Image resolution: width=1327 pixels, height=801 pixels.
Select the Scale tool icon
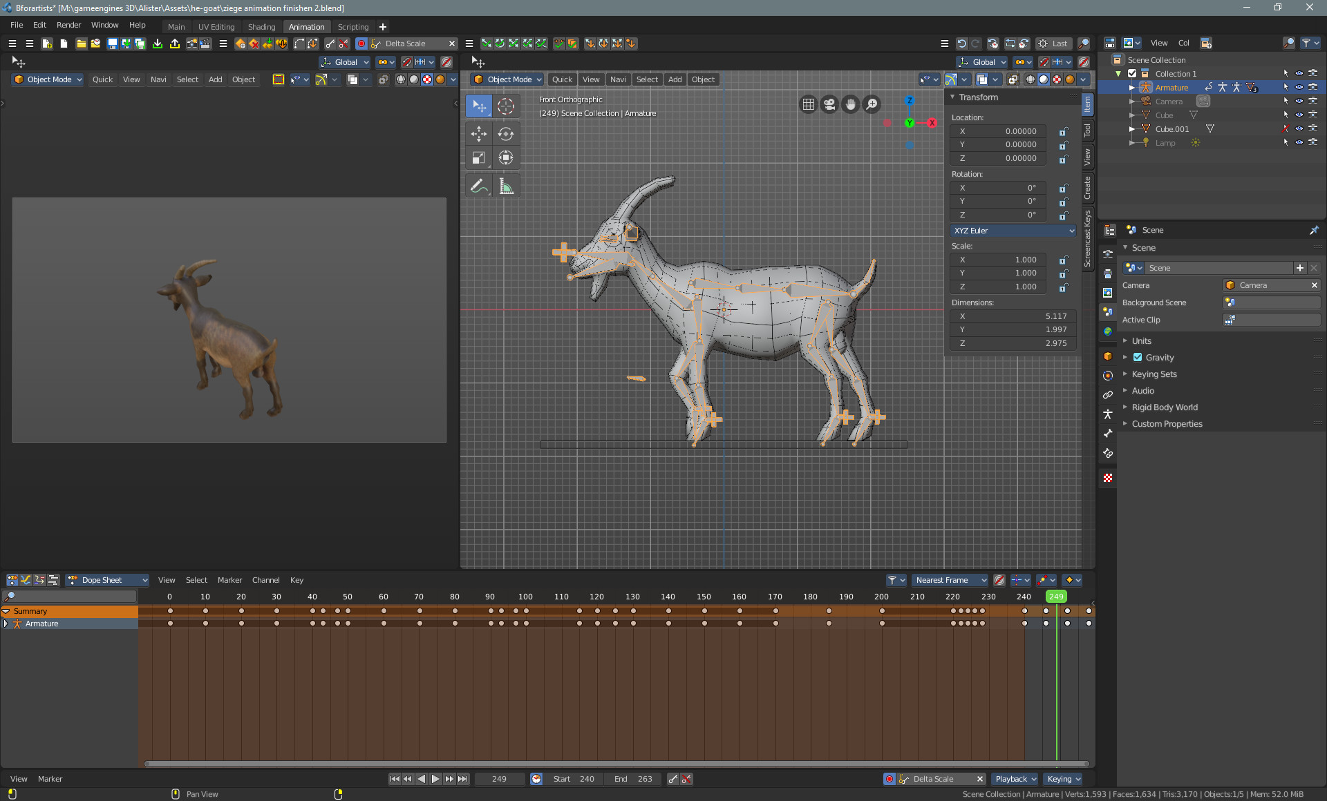pyautogui.click(x=478, y=158)
